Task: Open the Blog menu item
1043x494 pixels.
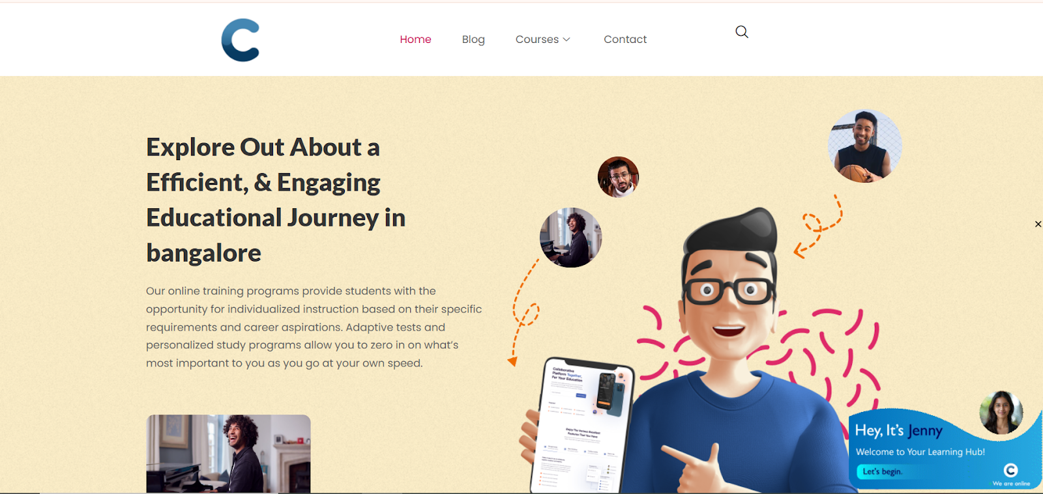Action: pos(473,40)
